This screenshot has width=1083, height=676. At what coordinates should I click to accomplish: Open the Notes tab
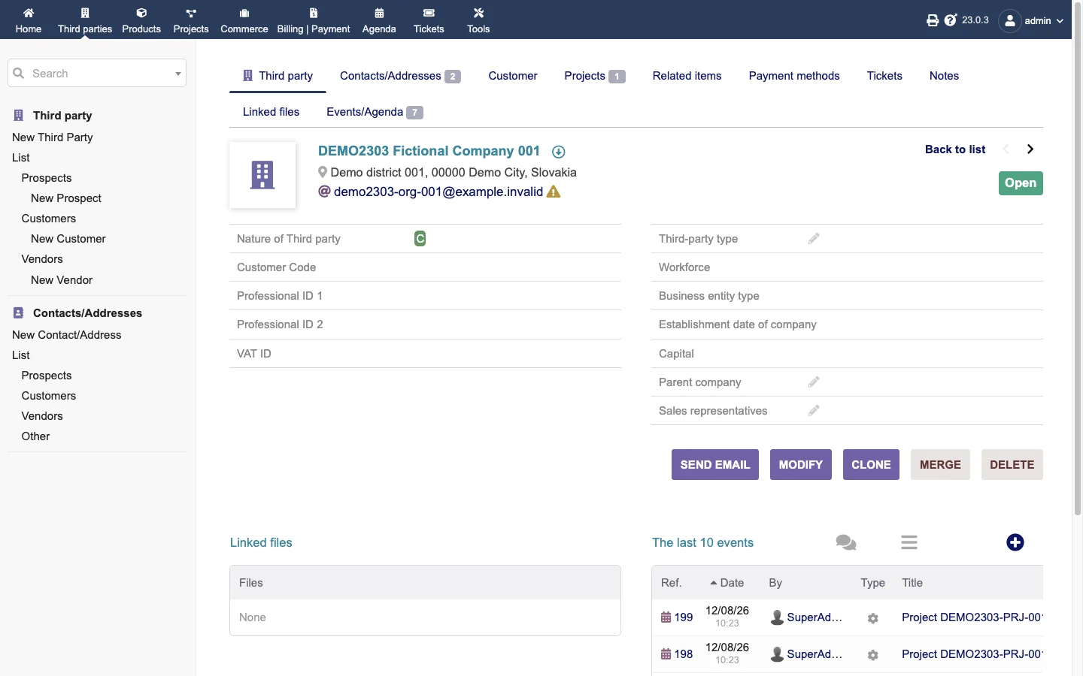pyautogui.click(x=944, y=76)
